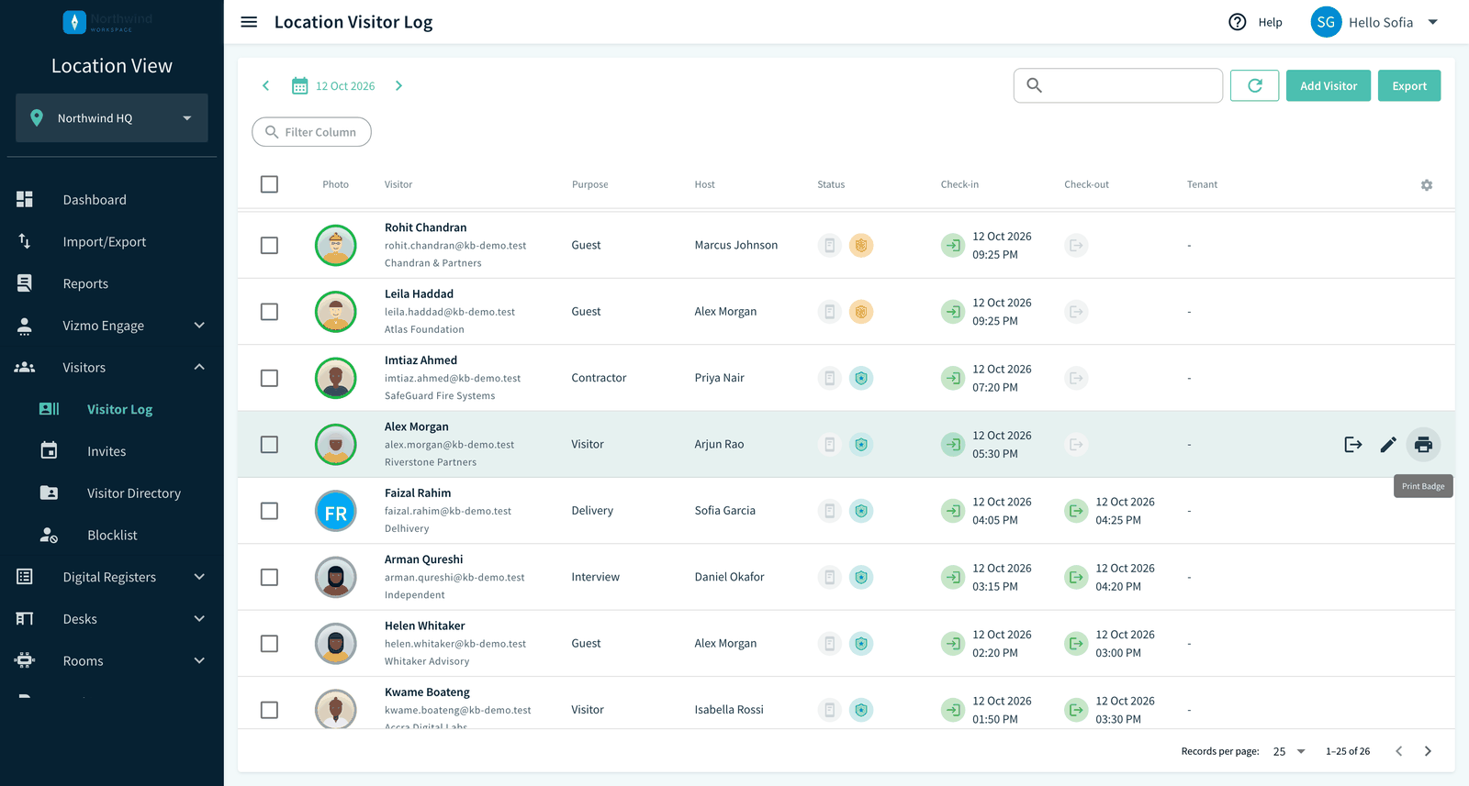The height and width of the screenshot is (786, 1469).
Task: Open the Filter Column control
Action: click(311, 132)
